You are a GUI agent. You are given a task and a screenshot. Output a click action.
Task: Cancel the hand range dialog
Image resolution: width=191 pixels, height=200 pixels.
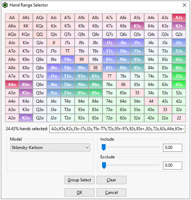[111, 192]
